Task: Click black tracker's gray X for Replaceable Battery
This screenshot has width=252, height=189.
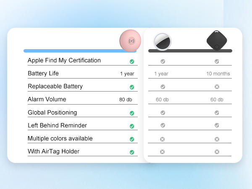Action: 217,87
